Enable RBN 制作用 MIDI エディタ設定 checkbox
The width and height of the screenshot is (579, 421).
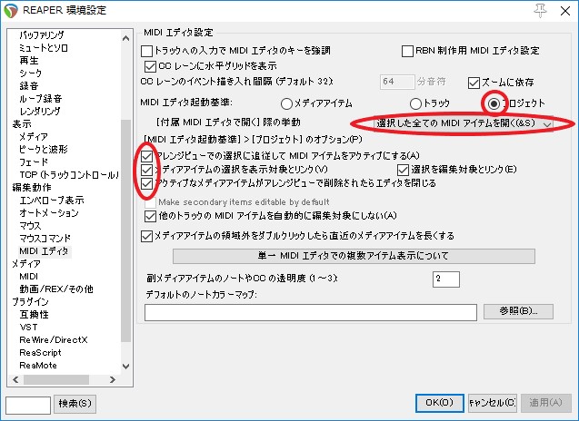[x=407, y=51]
